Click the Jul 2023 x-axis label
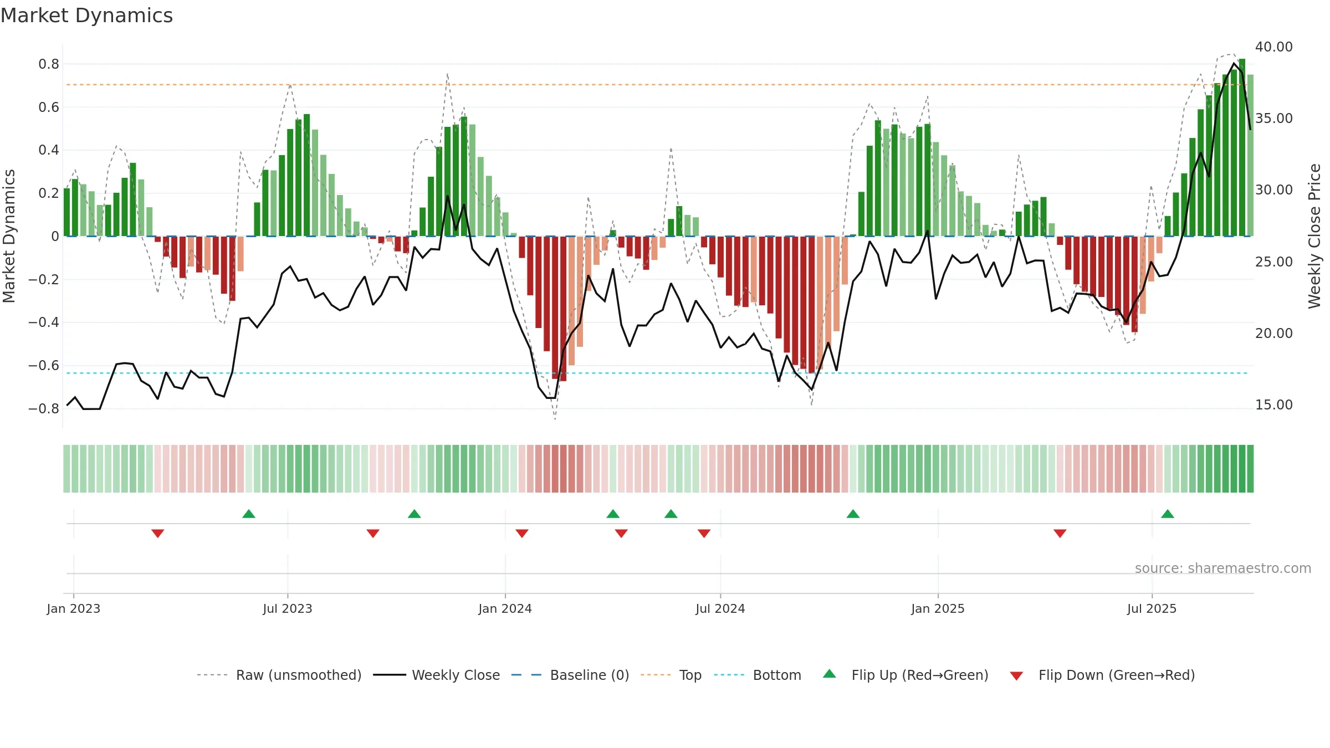The height and width of the screenshot is (748, 1330). (x=288, y=608)
